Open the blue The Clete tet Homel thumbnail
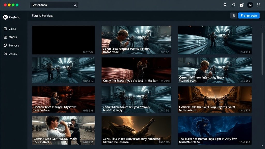 215,130
